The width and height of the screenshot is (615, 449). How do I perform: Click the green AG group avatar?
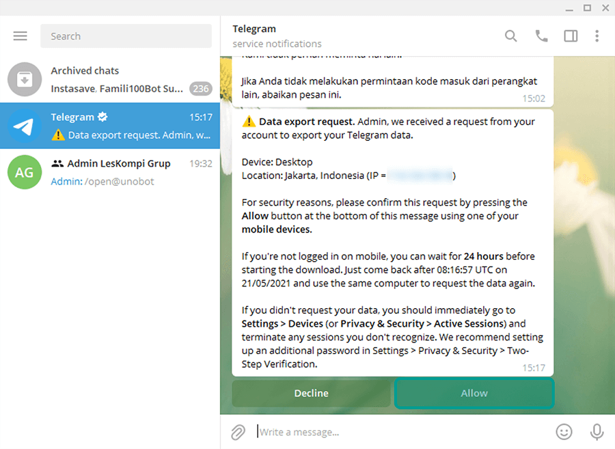[x=25, y=172]
